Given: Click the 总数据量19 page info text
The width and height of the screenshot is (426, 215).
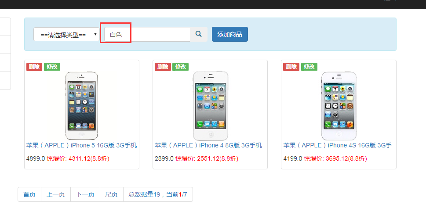Looking at the screenshot, I should coord(158,194).
